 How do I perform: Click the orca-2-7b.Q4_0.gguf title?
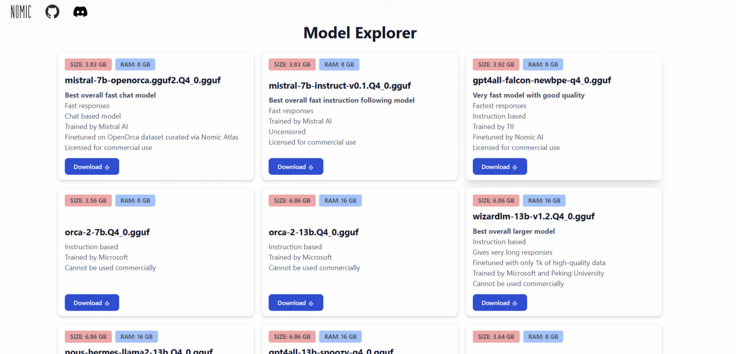[107, 232]
